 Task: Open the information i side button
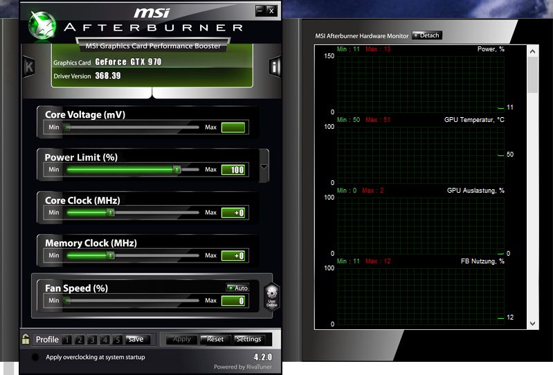274,67
